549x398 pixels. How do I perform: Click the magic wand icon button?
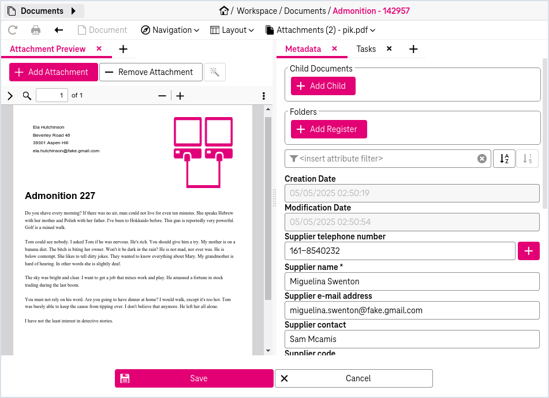215,72
